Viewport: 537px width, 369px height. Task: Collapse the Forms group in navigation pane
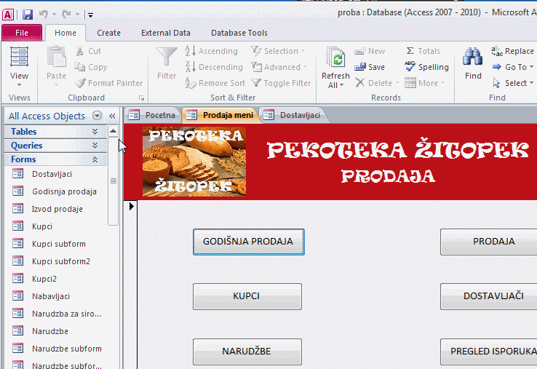(x=95, y=159)
